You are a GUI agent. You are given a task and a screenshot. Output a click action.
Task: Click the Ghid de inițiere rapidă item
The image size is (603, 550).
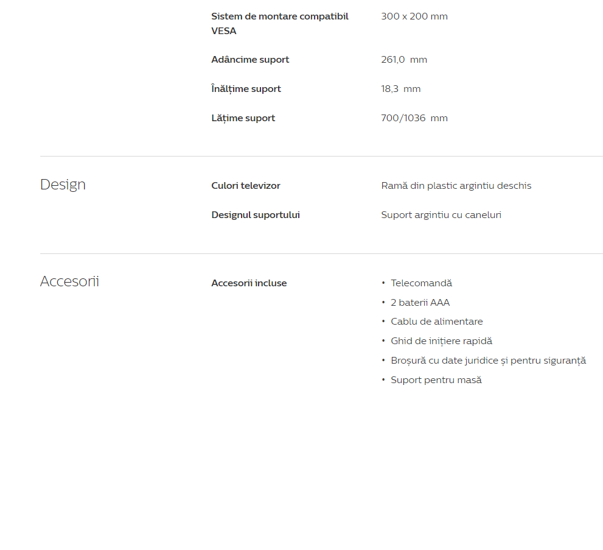point(441,341)
